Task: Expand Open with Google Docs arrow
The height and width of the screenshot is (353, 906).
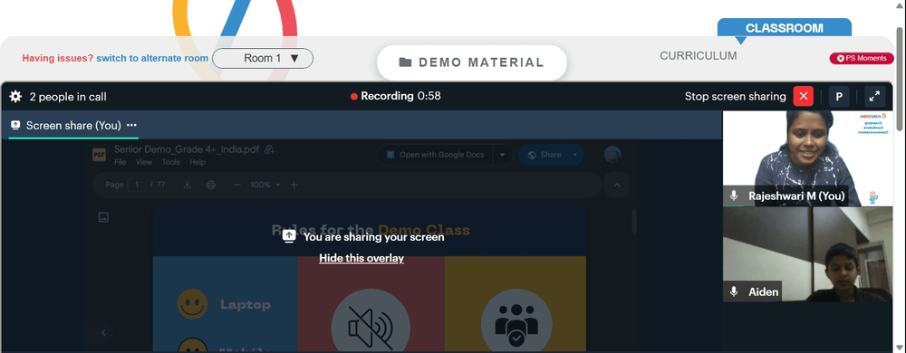Action: tap(503, 155)
